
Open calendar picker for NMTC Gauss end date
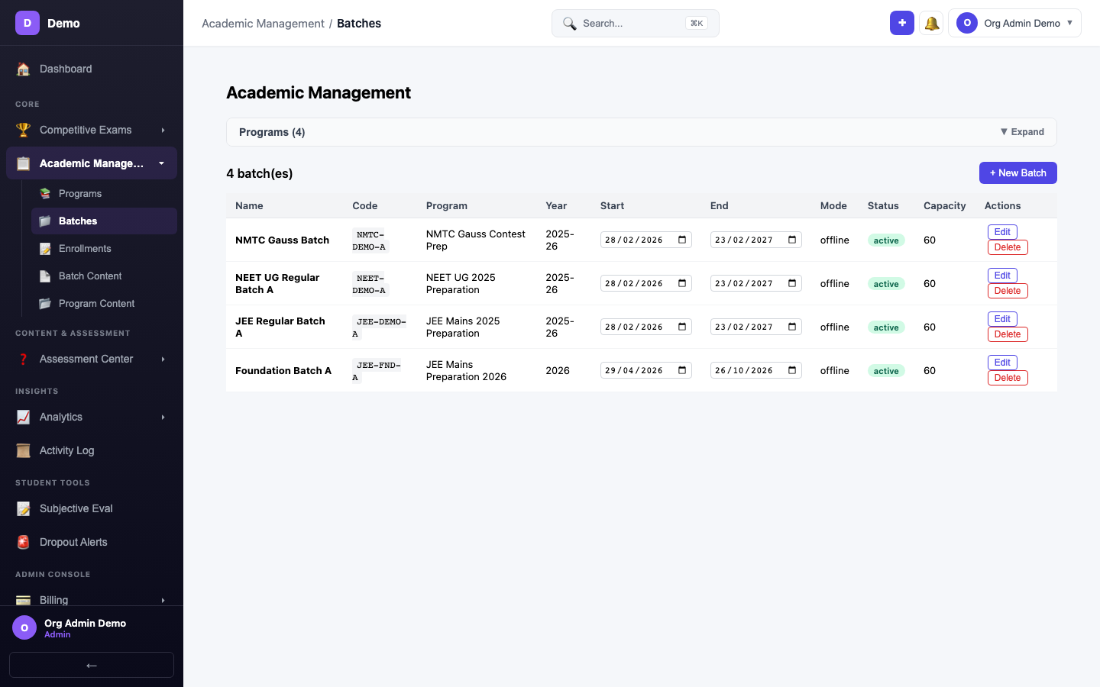pos(792,240)
